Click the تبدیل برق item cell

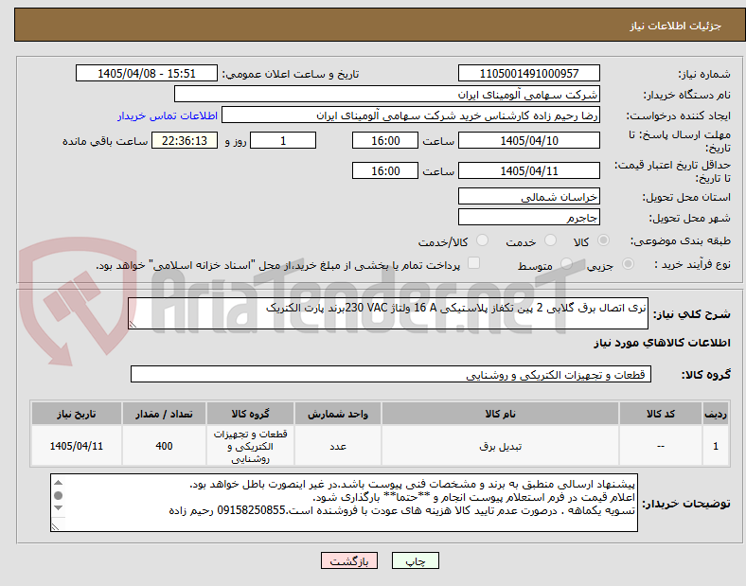click(500, 446)
